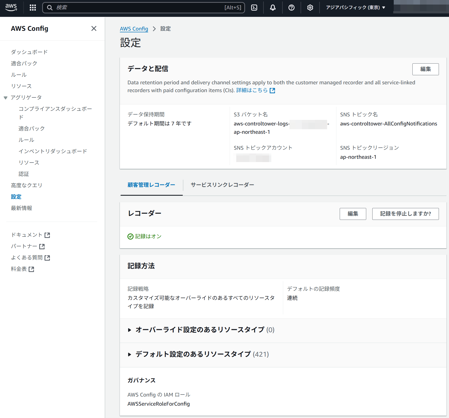
Task: Open ルール under アグリゲータ
Action: (x=26, y=140)
